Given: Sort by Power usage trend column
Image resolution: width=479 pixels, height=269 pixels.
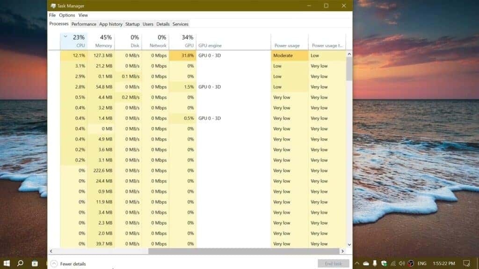Looking at the screenshot, I should point(327,41).
